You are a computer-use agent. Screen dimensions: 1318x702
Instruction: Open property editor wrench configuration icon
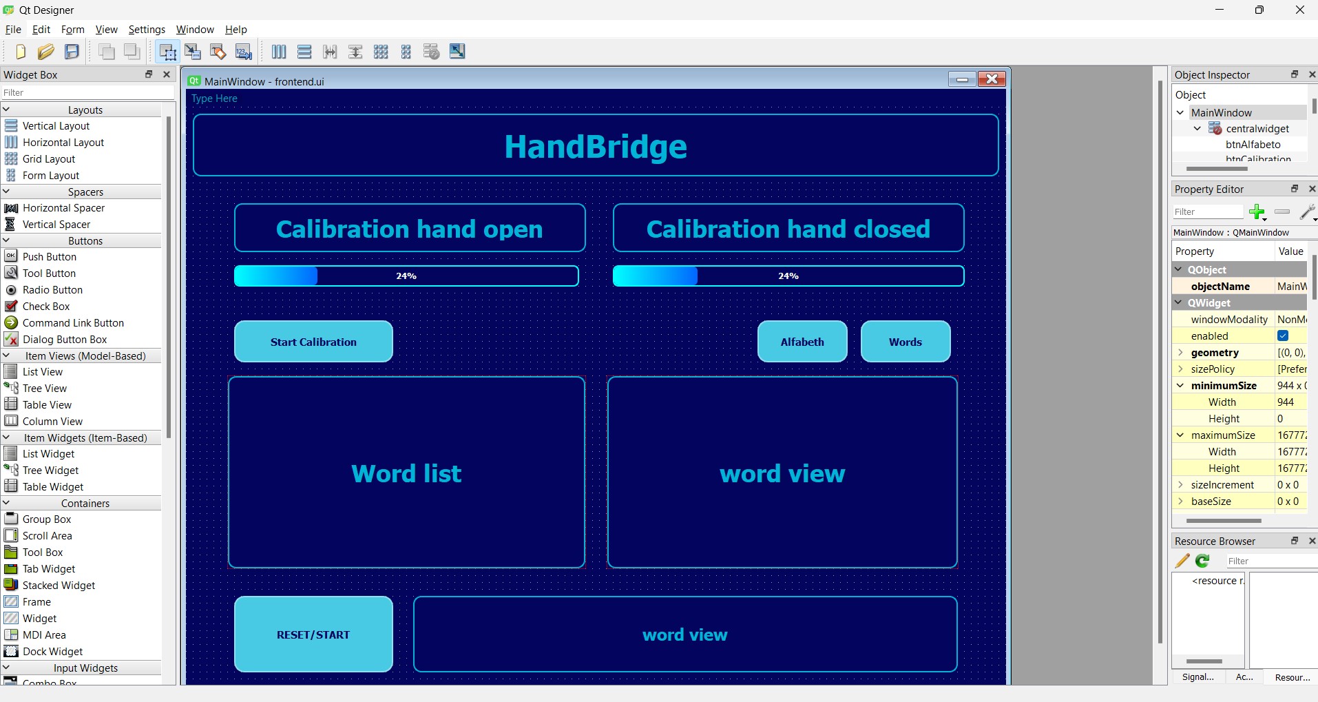pos(1308,211)
